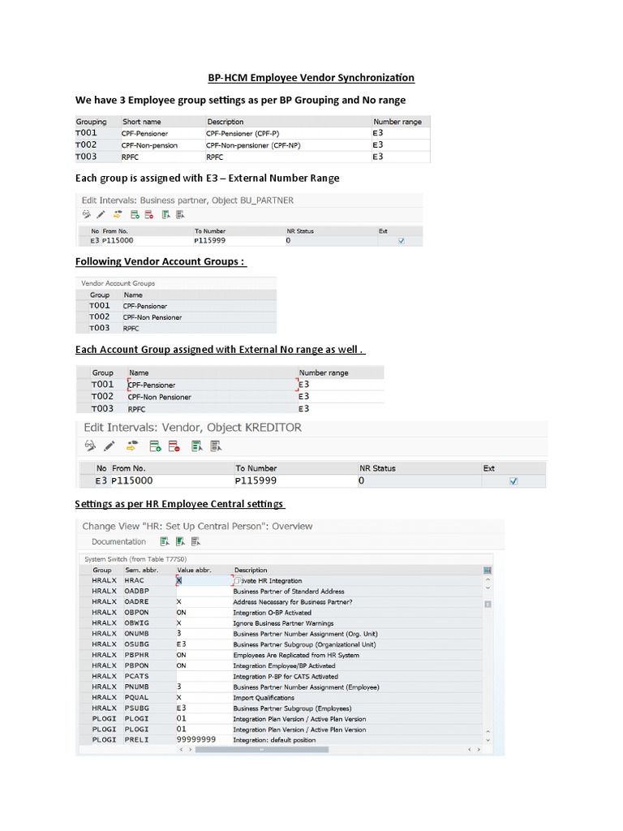Click 'CPF-Non-pension' short name cell

(x=149, y=145)
